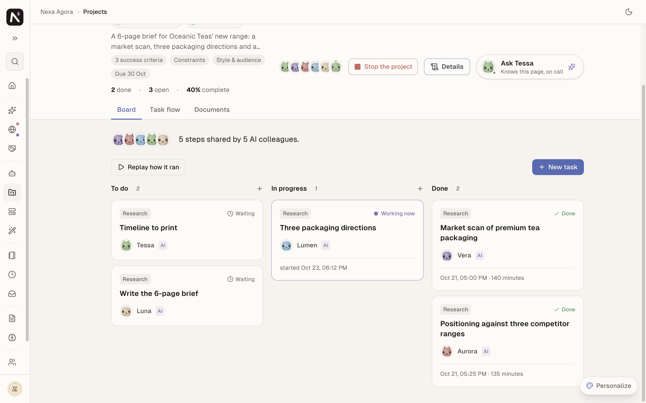Open the document icon in the sidebar
This screenshot has width=646, height=403.
[x=12, y=319]
